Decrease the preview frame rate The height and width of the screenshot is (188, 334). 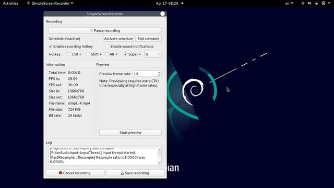pyautogui.click(x=160, y=75)
